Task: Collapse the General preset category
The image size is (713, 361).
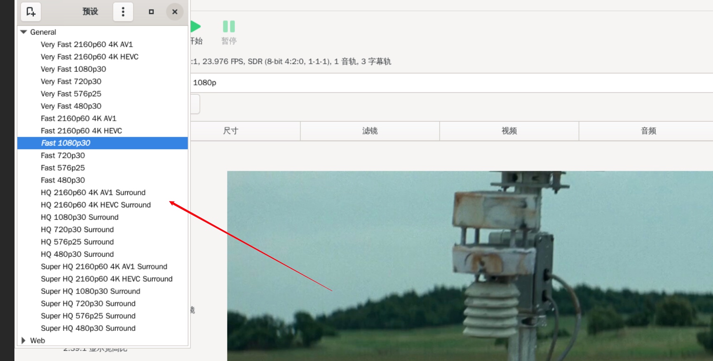Action: [x=23, y=32]
